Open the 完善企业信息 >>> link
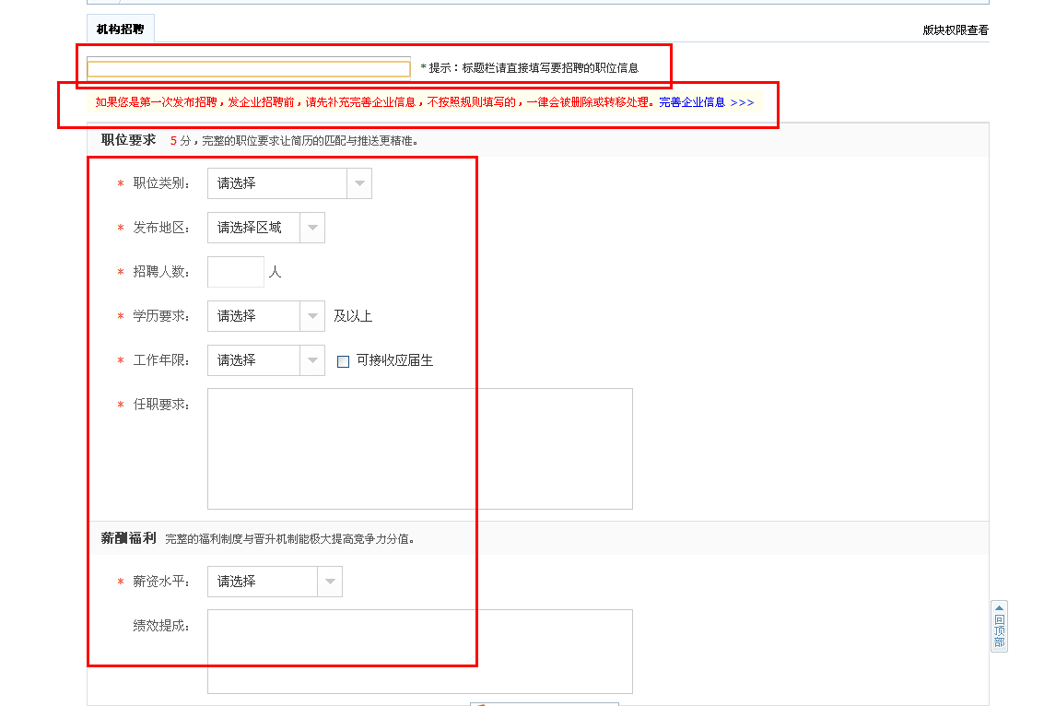The width and height of the screenshot is (1044, 706). pos(707,102)
